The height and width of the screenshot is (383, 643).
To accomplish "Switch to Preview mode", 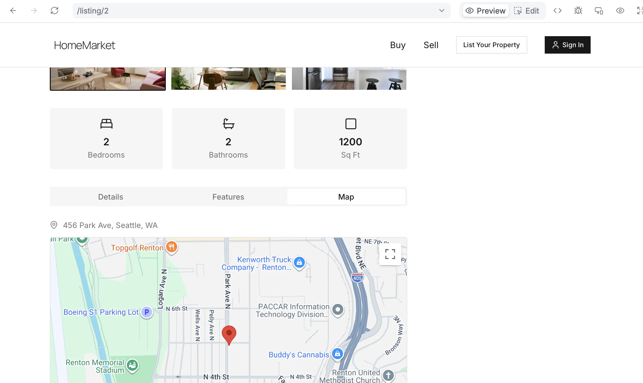I will click(x=486, y=11).
